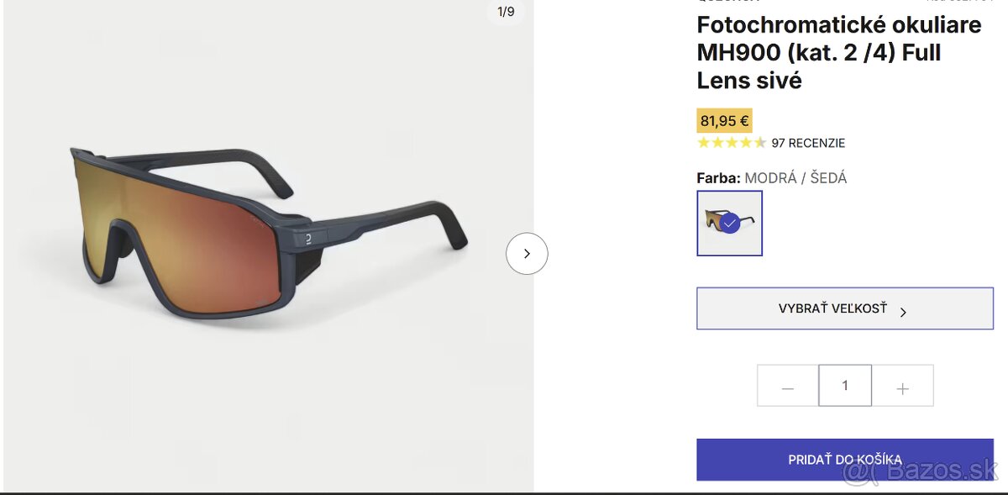Expand the next product photo with the chevron
This screenshot has height=495, width=1008.
(527, 253)
